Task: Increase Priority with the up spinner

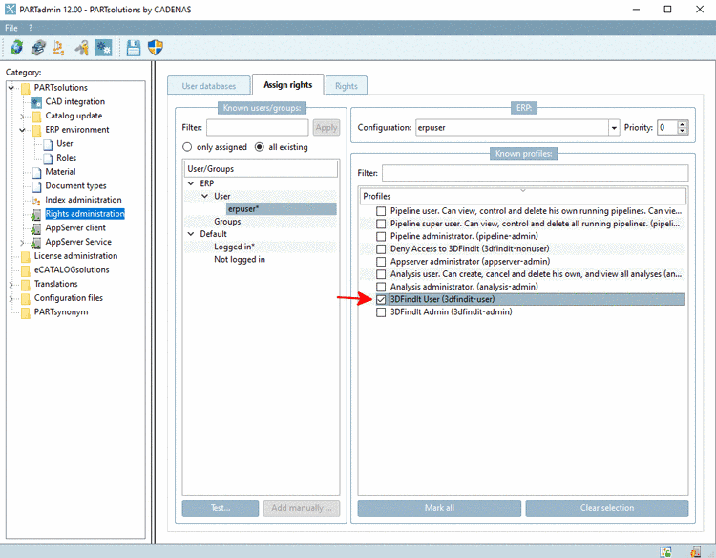Action: 683,124
